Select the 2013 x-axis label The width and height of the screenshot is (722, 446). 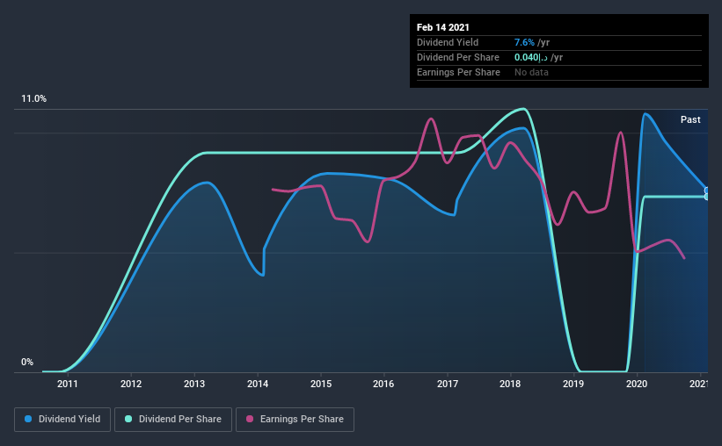click(194, 384)
